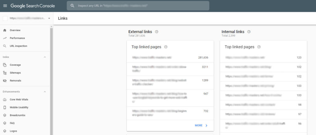Collapse the Index section

pyautogui.click(x=45, y=57)
